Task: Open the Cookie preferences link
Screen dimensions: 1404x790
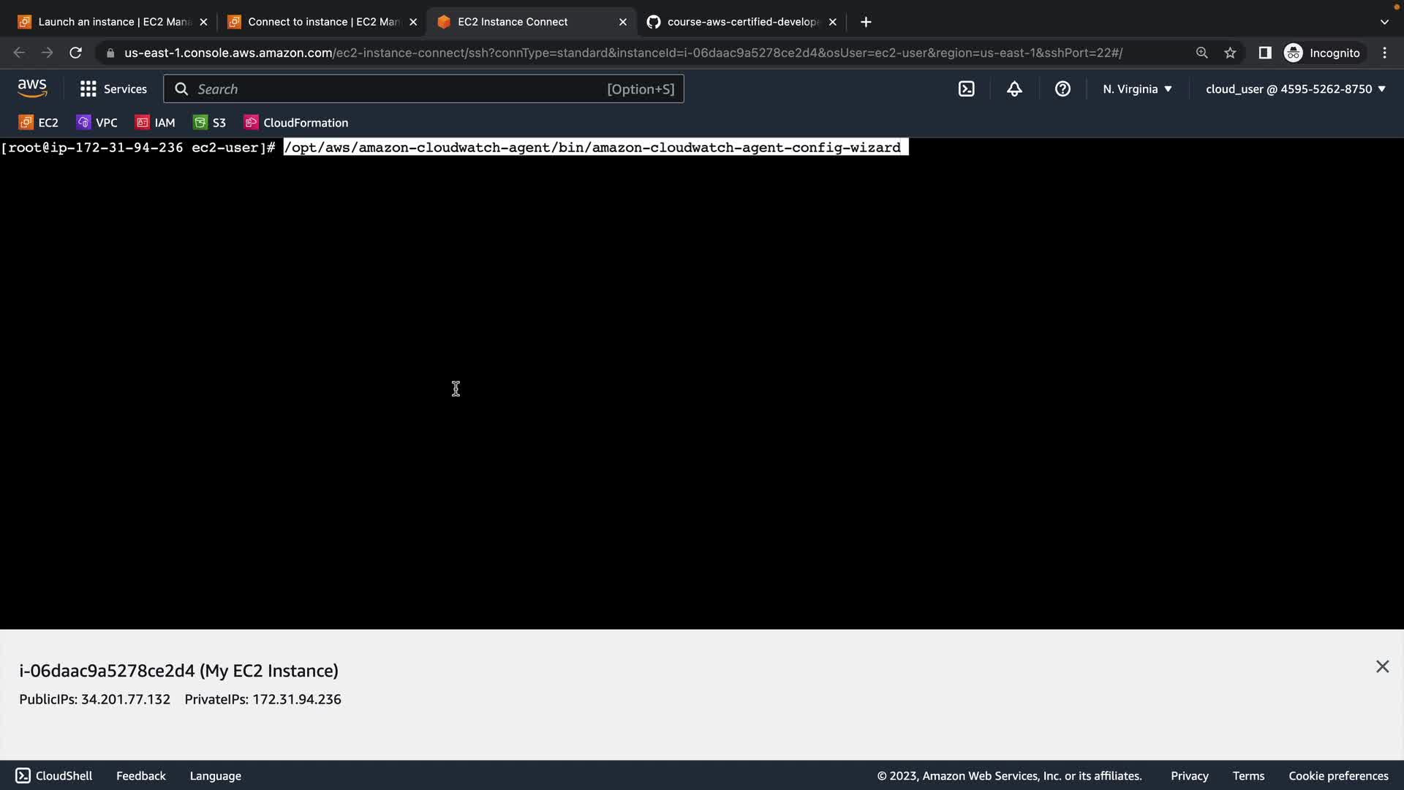Action: point(1338,775)
